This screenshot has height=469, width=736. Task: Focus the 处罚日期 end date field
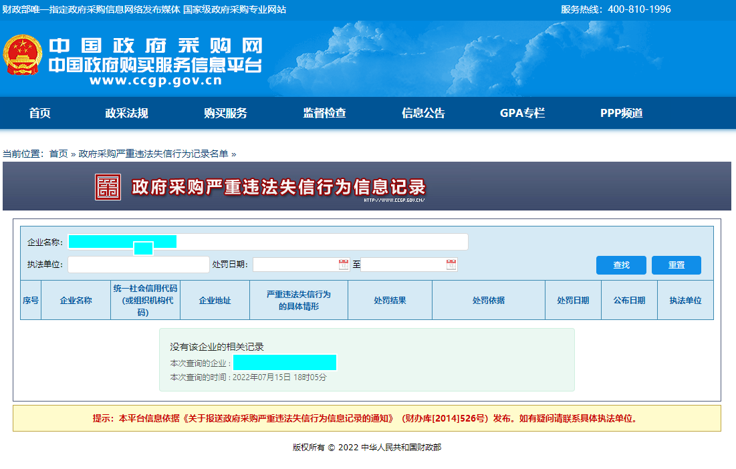point(409,265)
